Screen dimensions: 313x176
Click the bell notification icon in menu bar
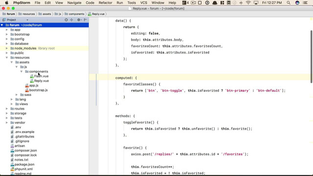click(x=215, y=2)
